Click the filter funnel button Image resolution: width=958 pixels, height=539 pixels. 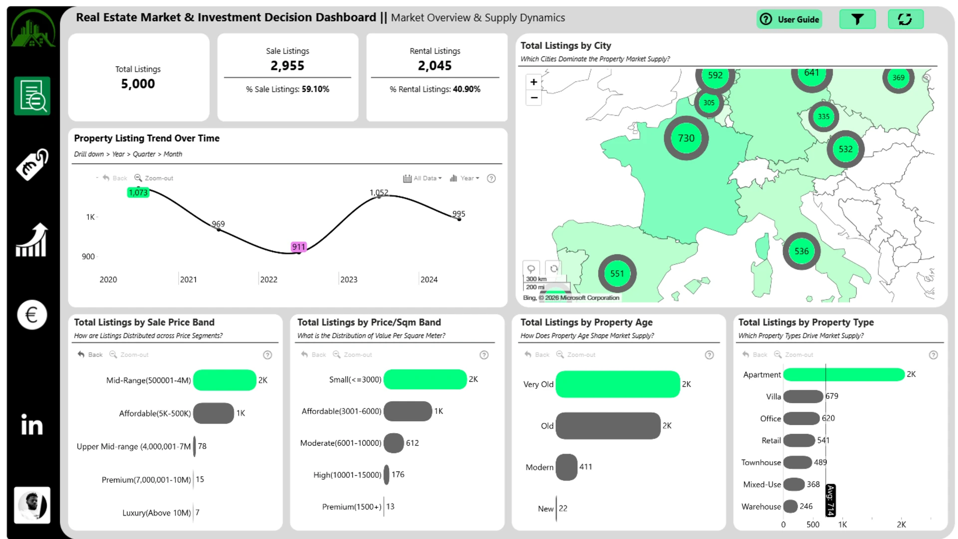(x=857, y=19)
